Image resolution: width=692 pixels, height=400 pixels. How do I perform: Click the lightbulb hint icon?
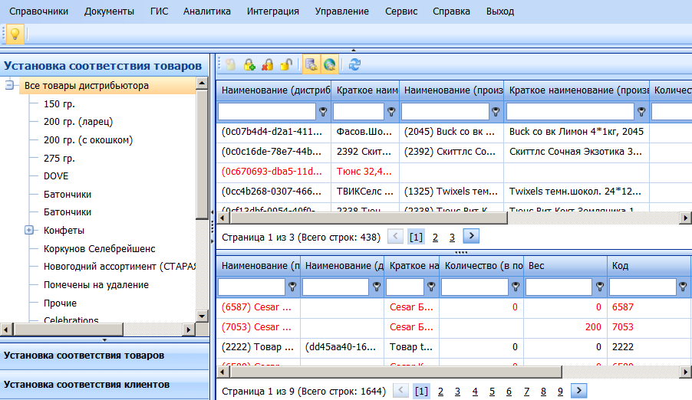(15, 34)
